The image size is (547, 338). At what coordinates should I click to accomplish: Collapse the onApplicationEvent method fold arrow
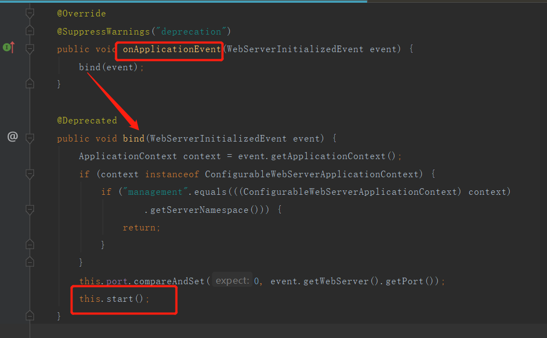[30, 49]
